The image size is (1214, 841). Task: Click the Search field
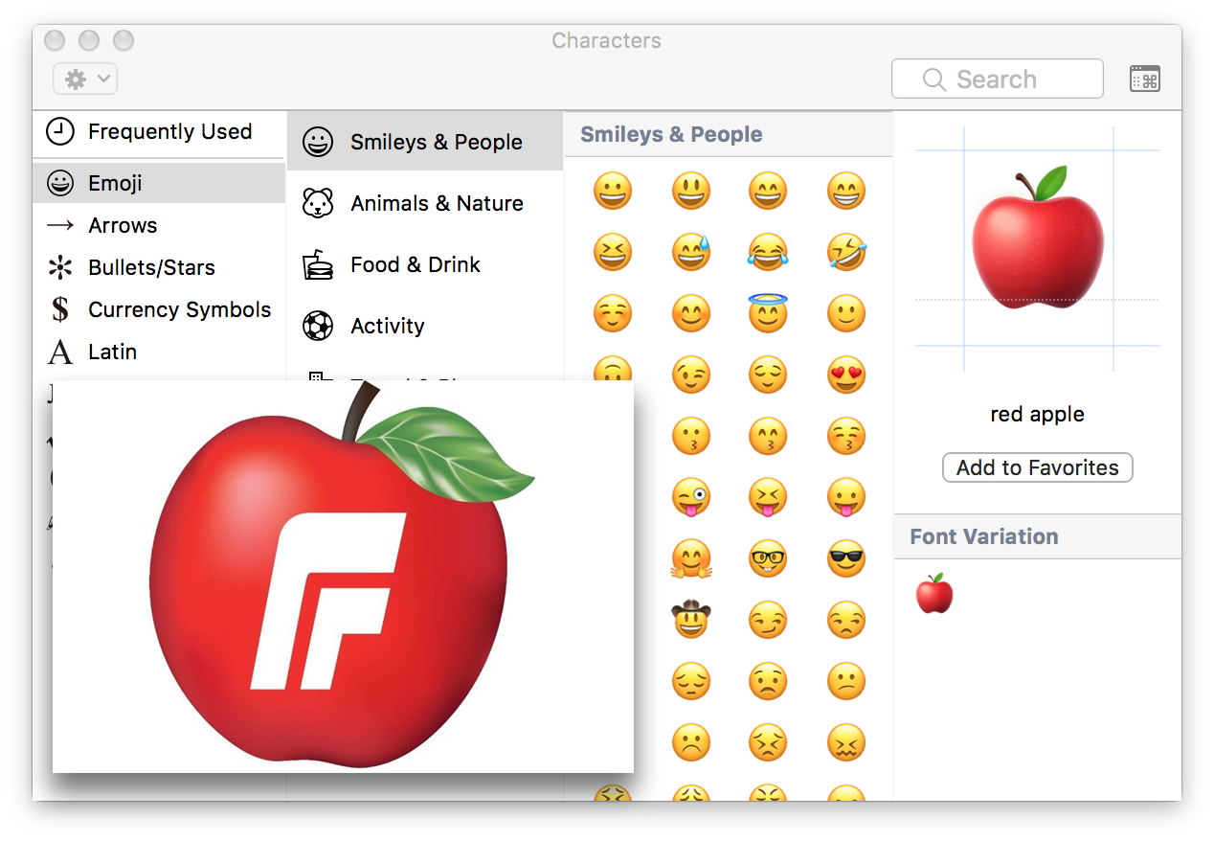pos(997,79)
